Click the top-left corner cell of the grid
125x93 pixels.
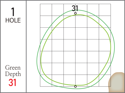tap(46, 10)
